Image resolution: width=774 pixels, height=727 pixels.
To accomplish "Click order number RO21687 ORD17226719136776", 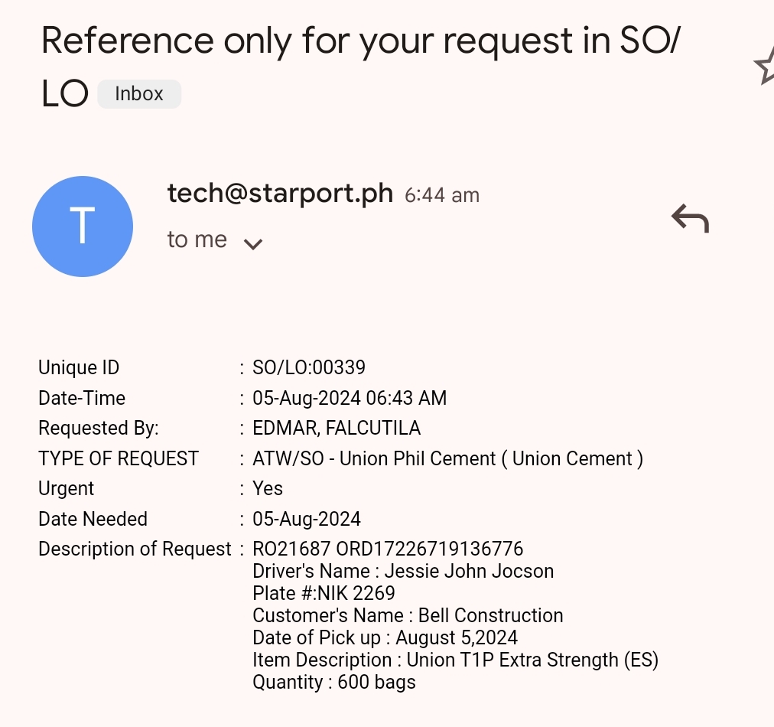I will [388, 549].
